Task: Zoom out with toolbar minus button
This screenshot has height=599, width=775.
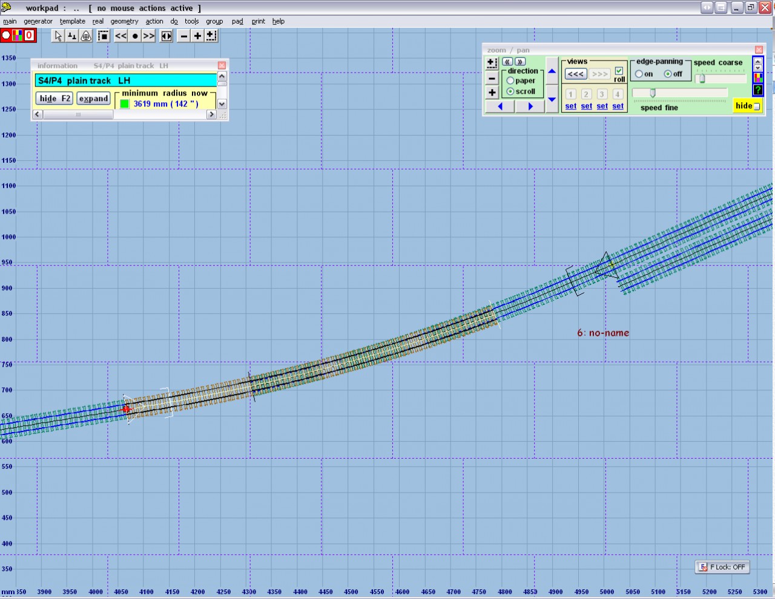Action: [x=184, y=36]
